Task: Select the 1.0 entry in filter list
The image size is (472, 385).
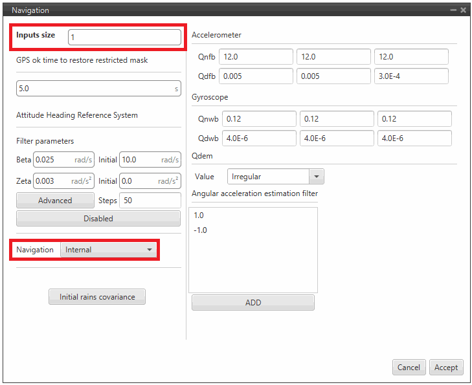Action: 199,215
